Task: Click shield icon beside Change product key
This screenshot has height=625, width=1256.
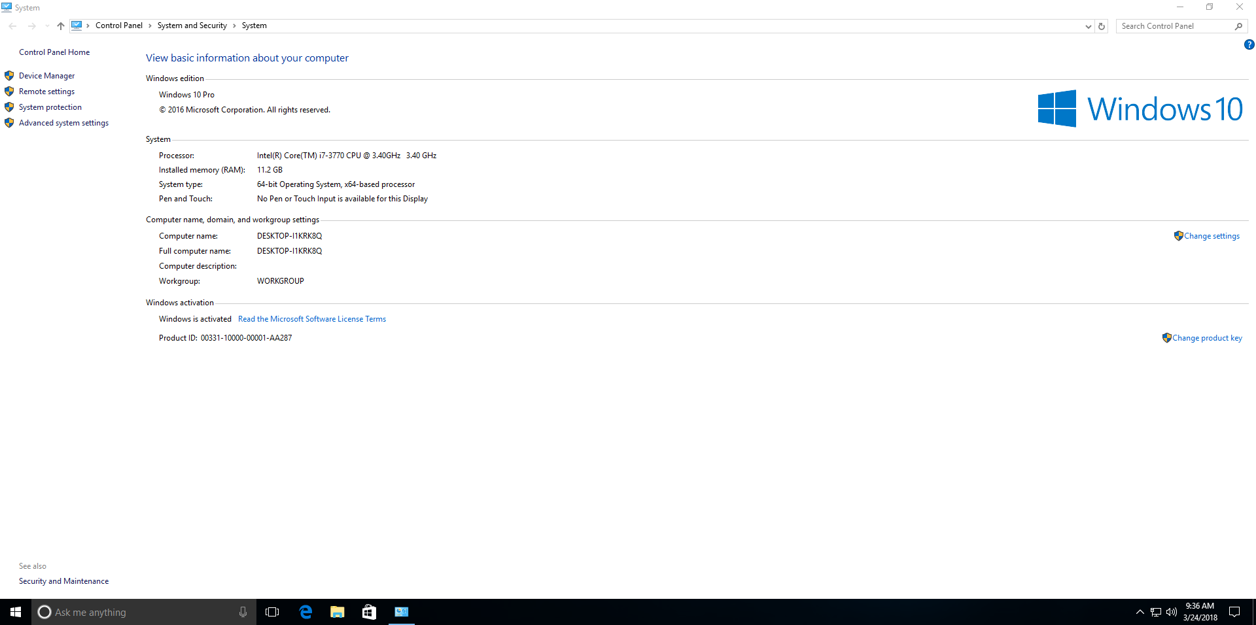Action: tap(1166, 338)
